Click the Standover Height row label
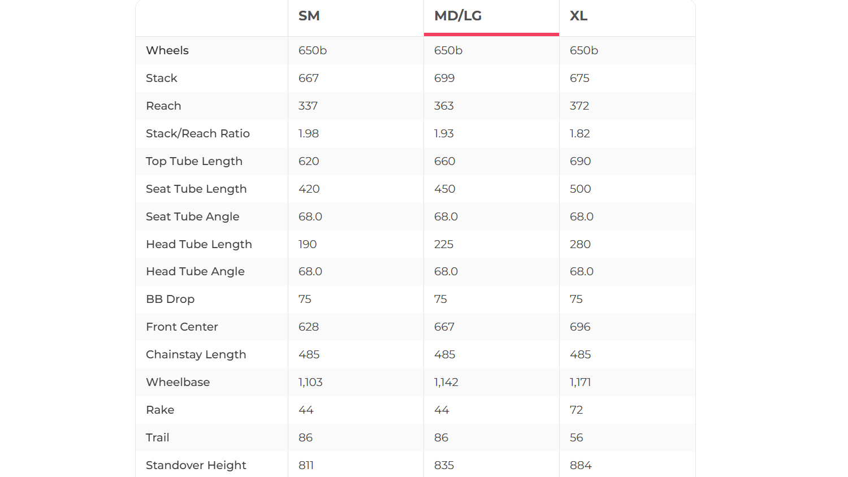This screenshot has height=477, width=848. [196, 465]
